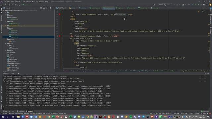Collapse the public folder
Image resolution: width=212 pixels, height=119 pixels.
click(6, 44)
